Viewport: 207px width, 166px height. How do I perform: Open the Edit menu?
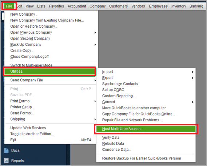pos(20,6)
